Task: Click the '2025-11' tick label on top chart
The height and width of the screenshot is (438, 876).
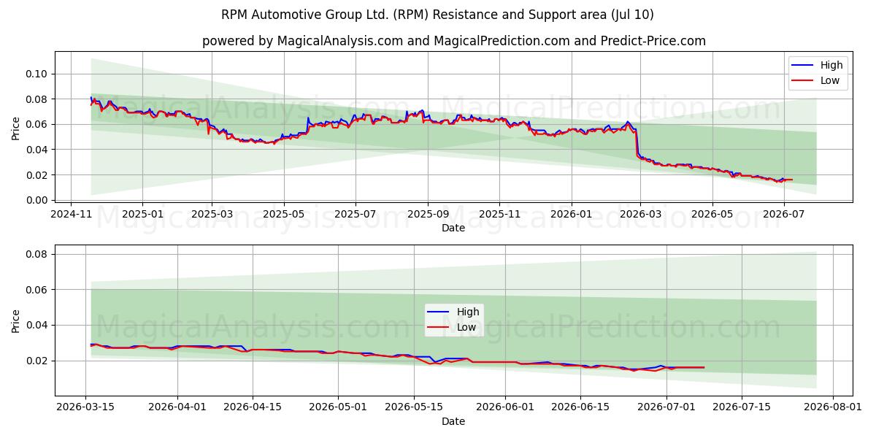Action: [x=499, y=215]
